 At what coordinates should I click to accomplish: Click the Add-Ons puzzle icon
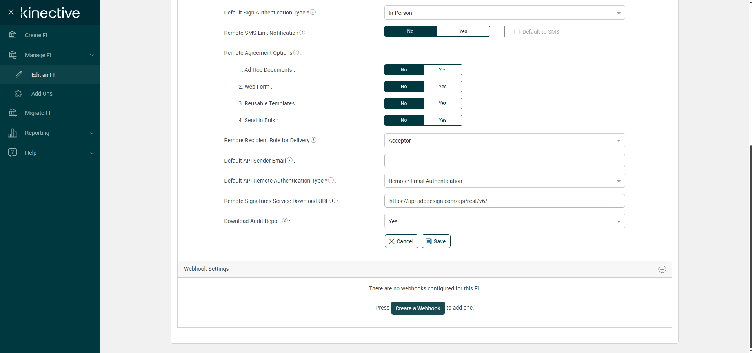pos(19,93)
